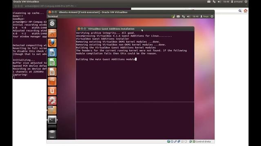Click the VirtualBox USB status icon
Image resolution: width=261 pixels, height=146 pixels.
(175, 142)
